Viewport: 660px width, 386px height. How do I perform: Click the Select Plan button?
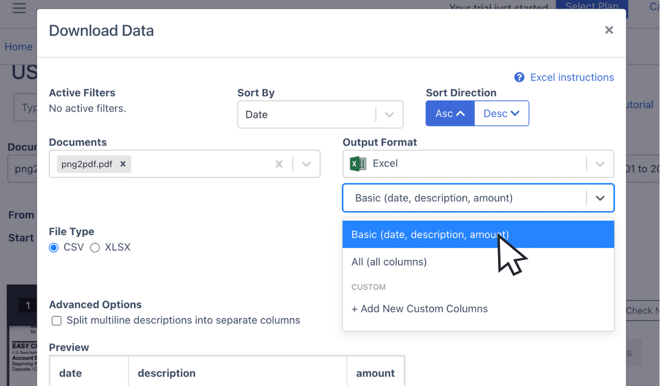[592, 8]
